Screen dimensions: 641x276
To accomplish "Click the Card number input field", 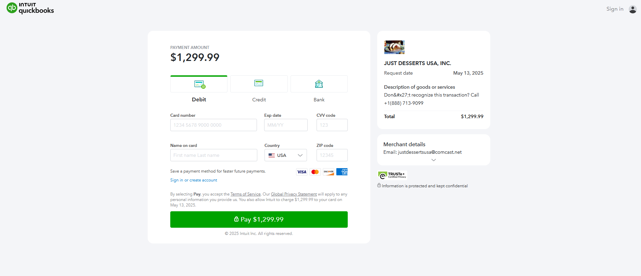I will 213,125.
